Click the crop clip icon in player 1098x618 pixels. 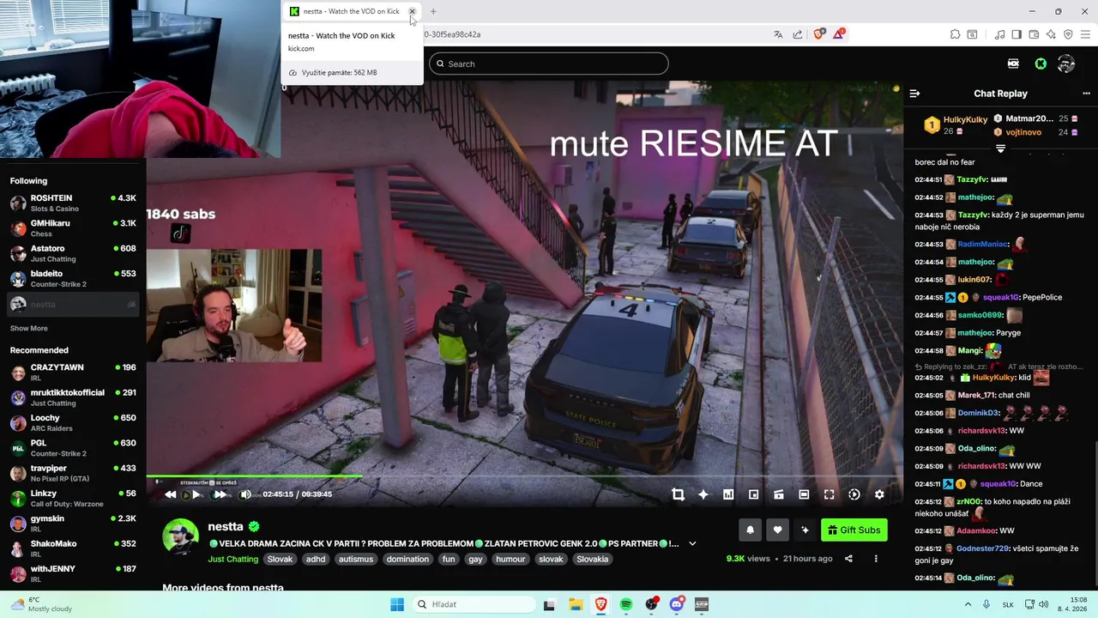[678, 494]
